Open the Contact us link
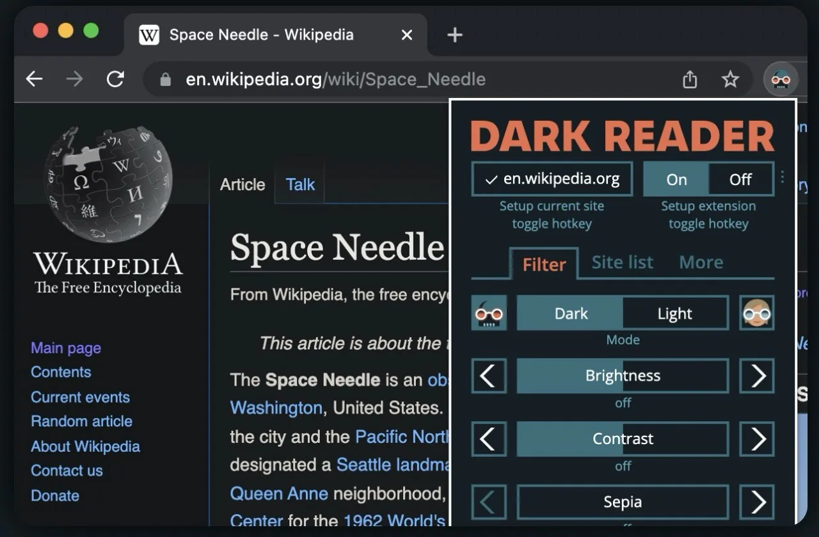 tap(67, 470)
